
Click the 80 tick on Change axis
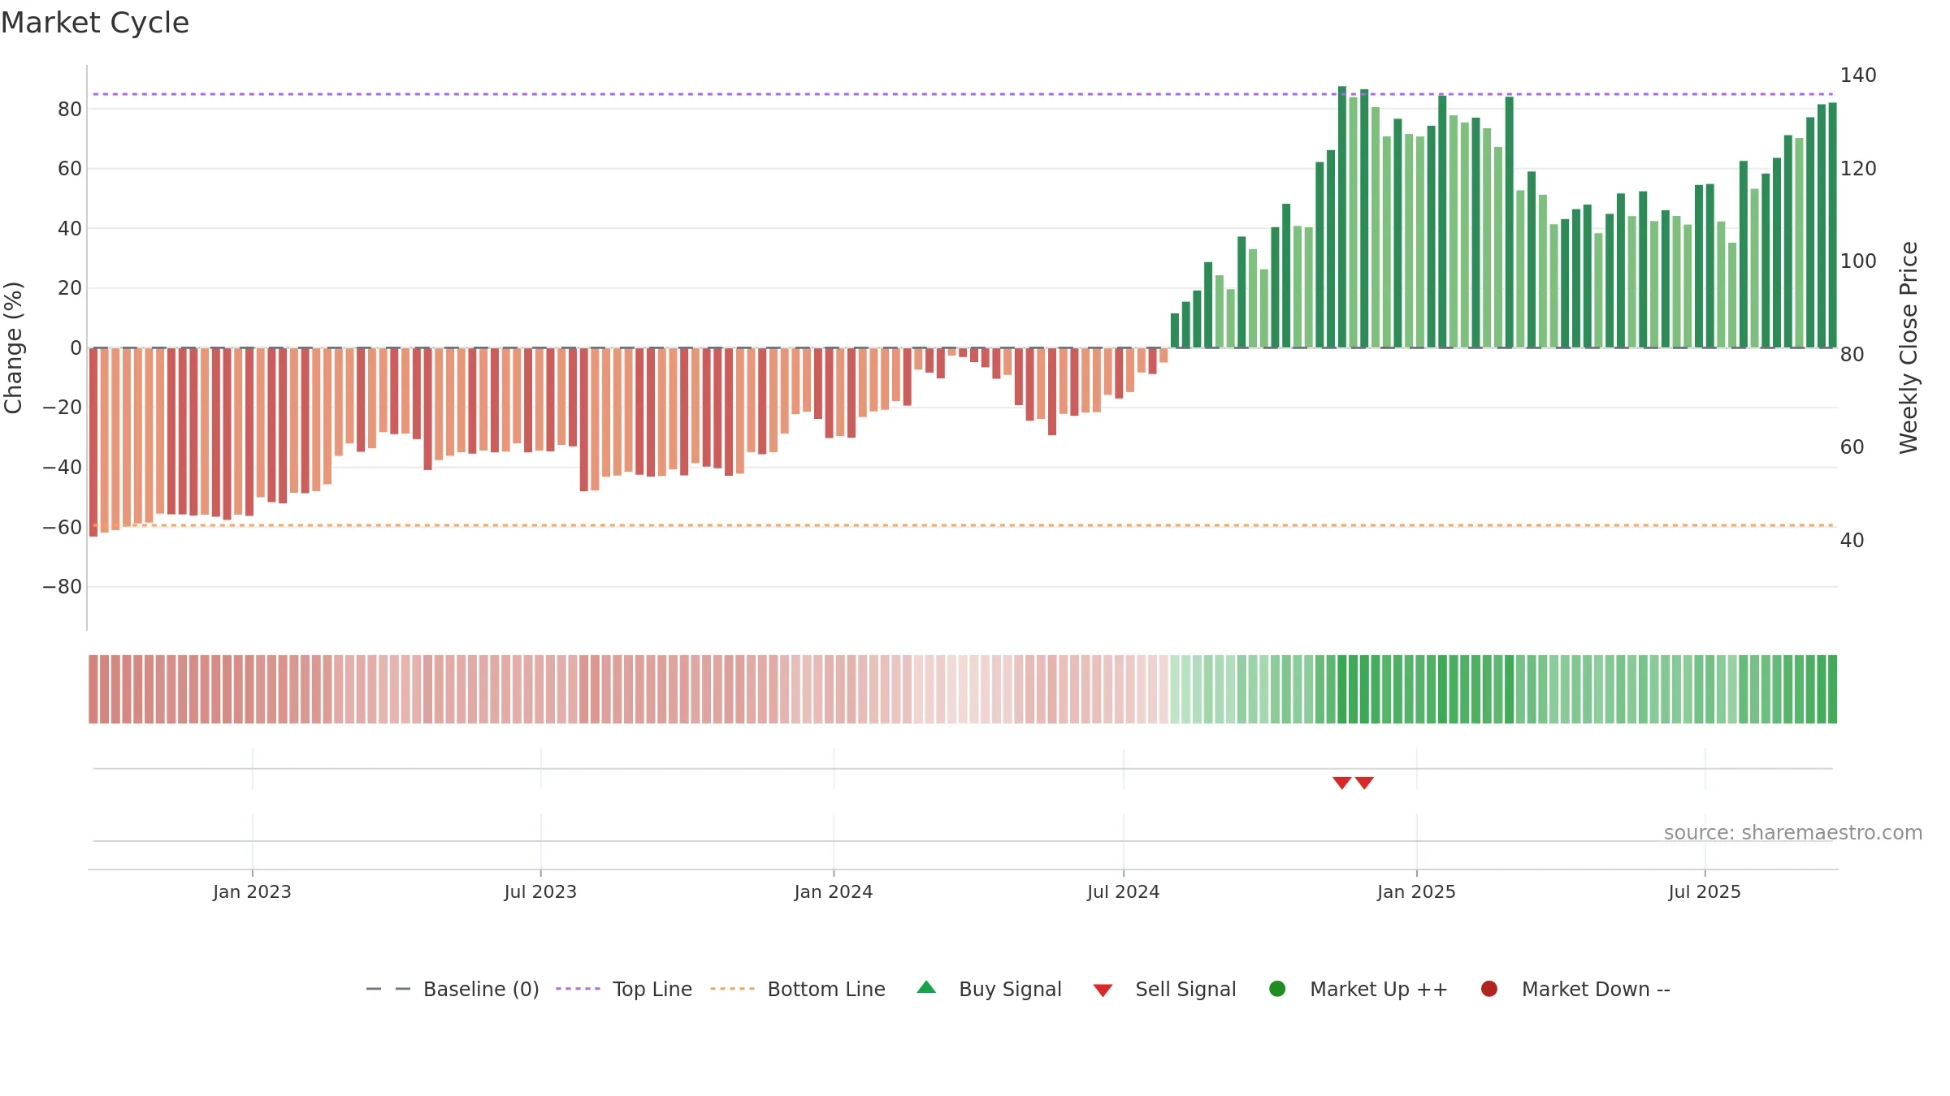click(x=70, y=109)
